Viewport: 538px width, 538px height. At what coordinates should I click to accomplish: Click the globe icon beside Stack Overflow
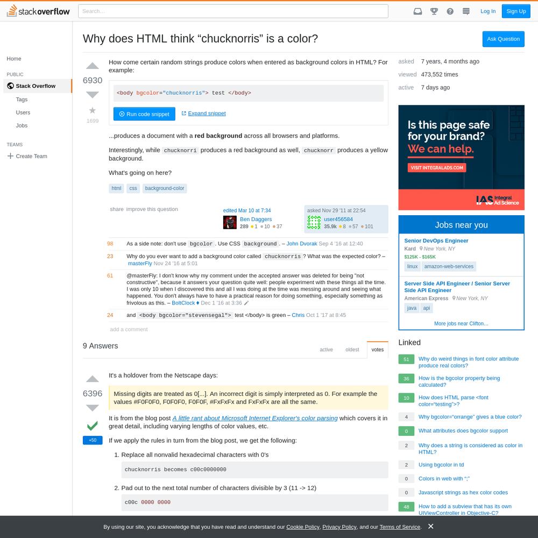10,86
